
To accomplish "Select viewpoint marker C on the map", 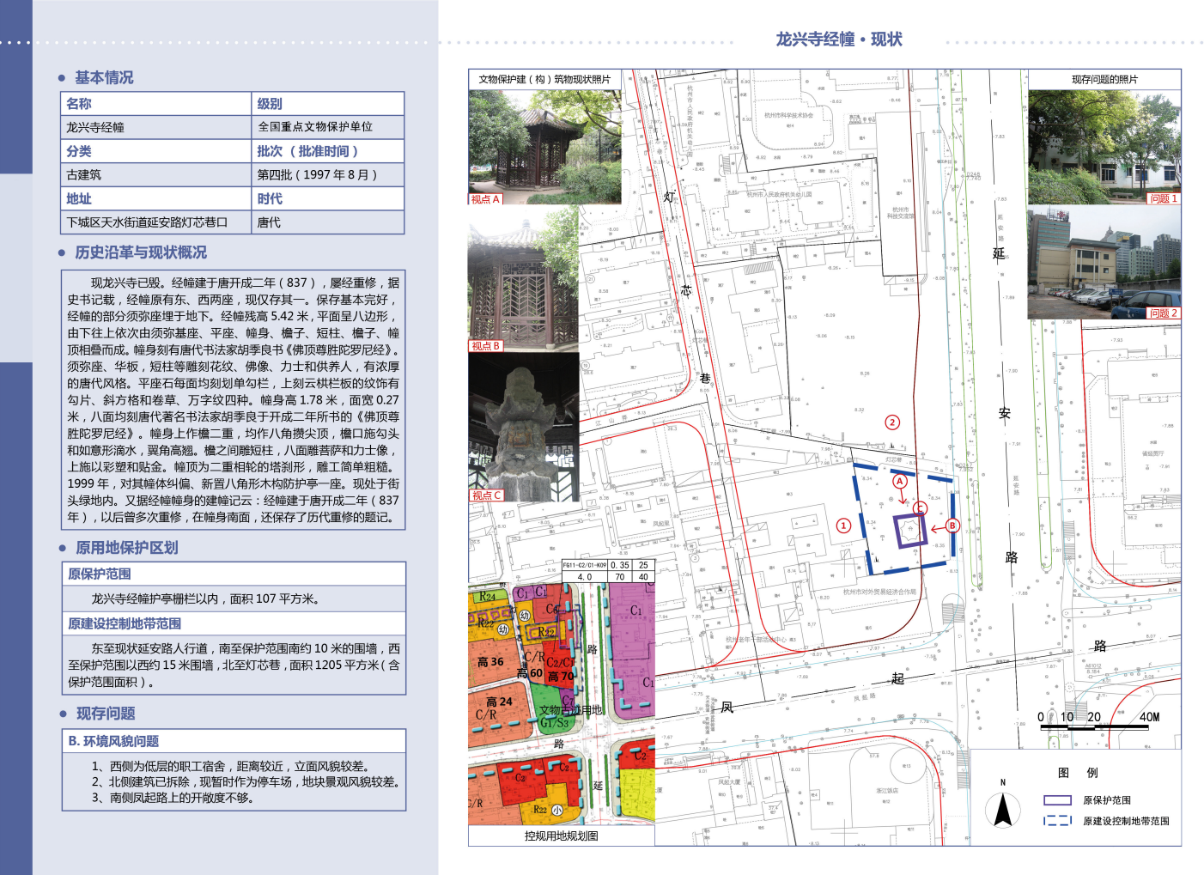I will pyautogui.click(x=920, y=508).
